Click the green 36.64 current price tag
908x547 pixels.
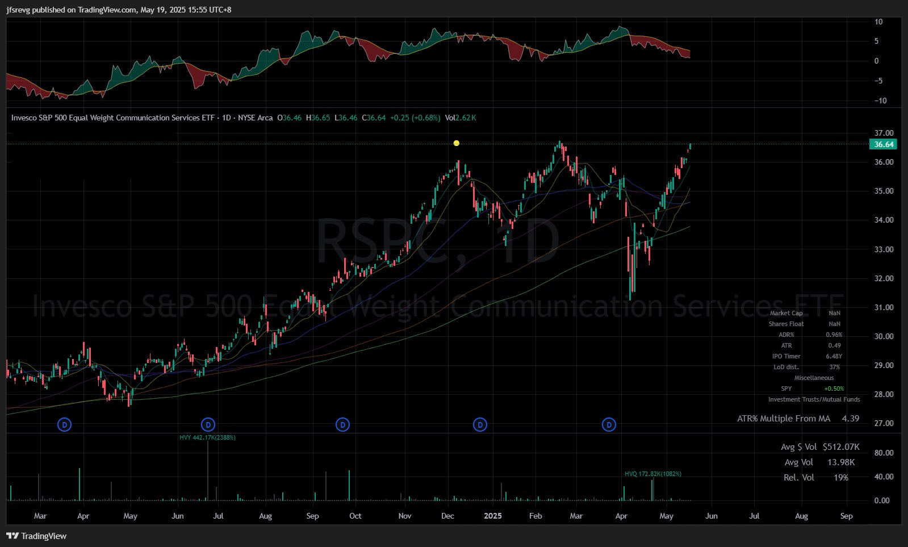pyautogui.click(x=884, y=144)
